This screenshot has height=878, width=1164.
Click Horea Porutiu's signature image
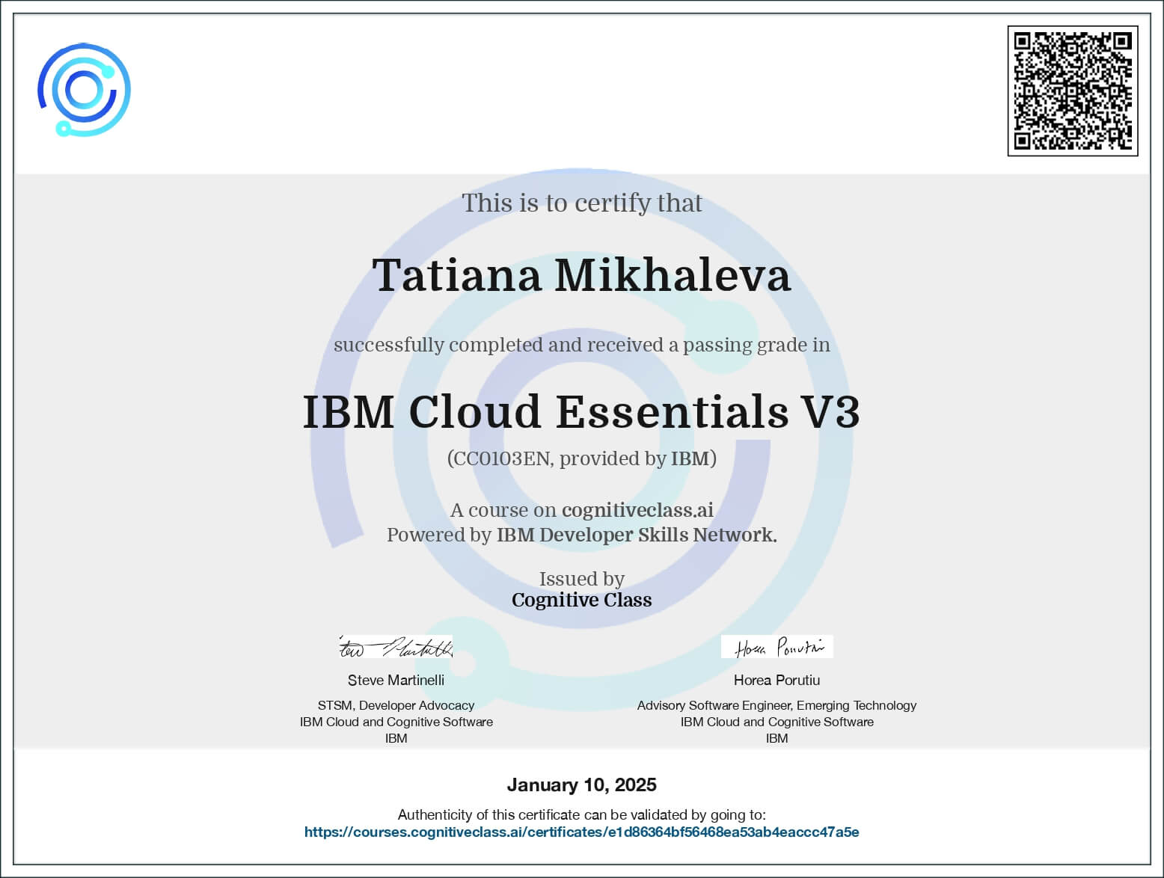click(776, 647)
